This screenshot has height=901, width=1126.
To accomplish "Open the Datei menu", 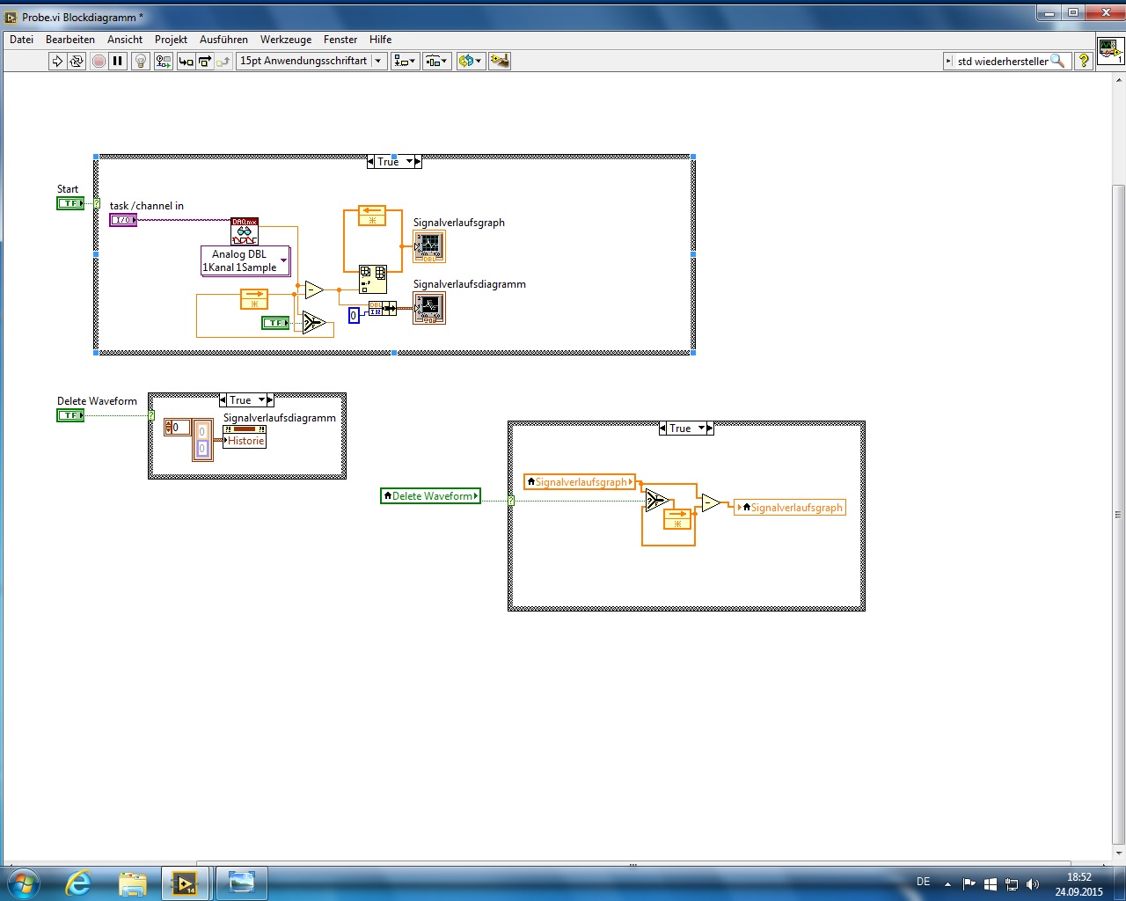I will pos(22,40).
